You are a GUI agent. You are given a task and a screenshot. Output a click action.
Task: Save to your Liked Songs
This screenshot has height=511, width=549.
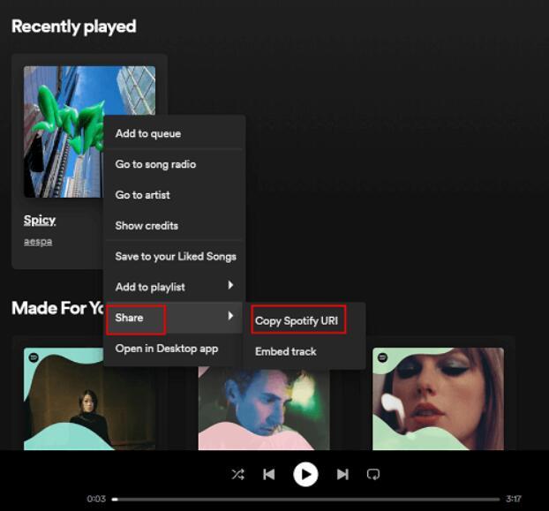[x=174, y=257]
